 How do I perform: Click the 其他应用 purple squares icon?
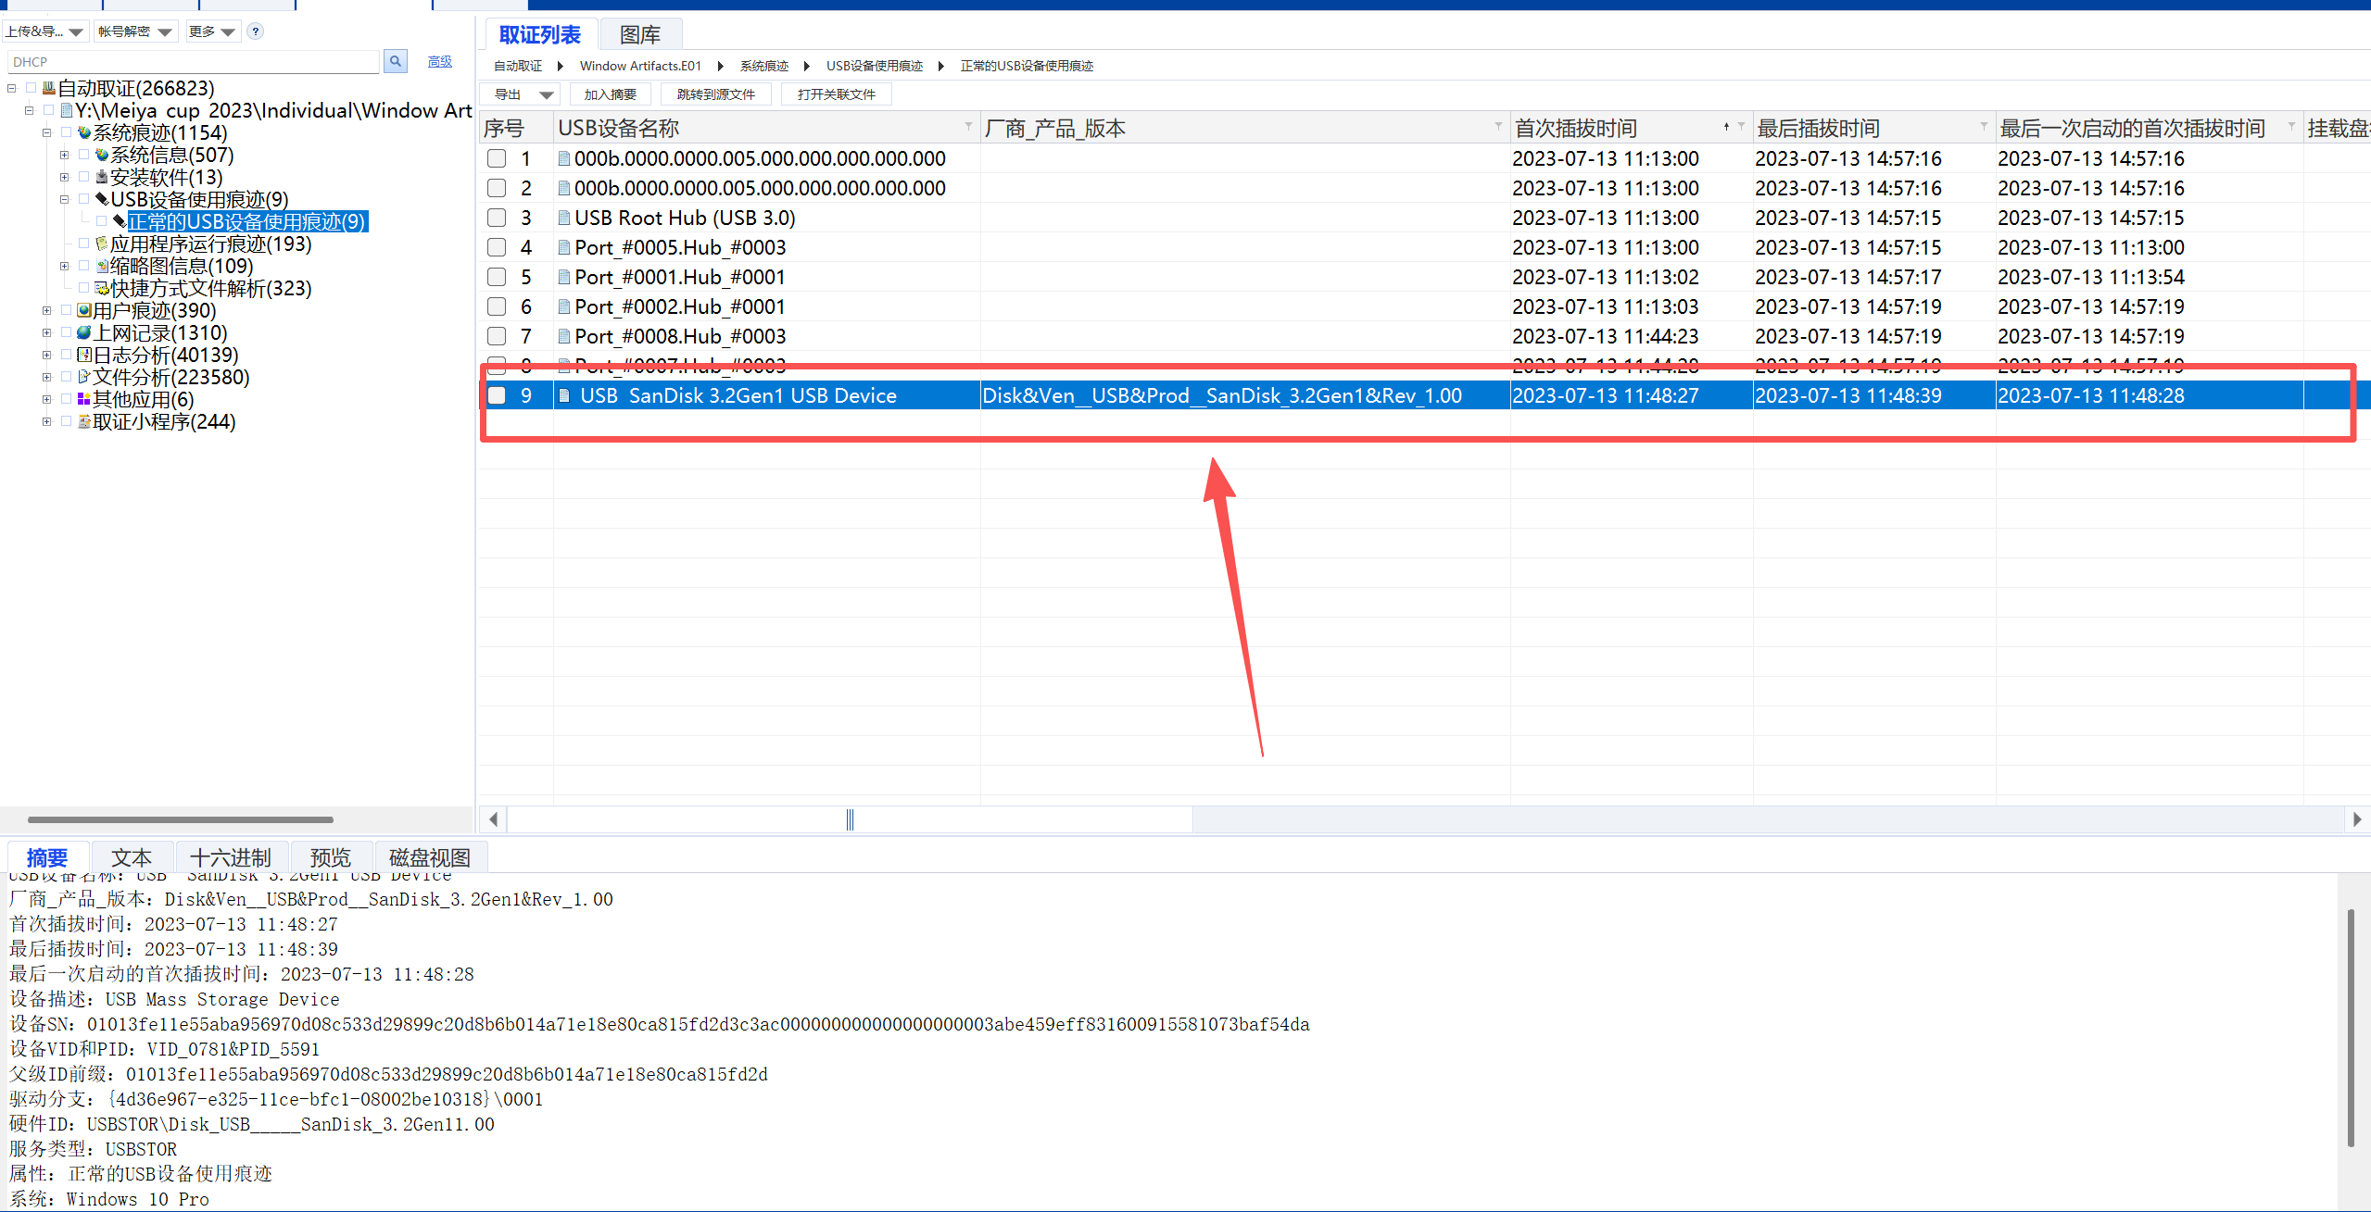tap(84, 399)
